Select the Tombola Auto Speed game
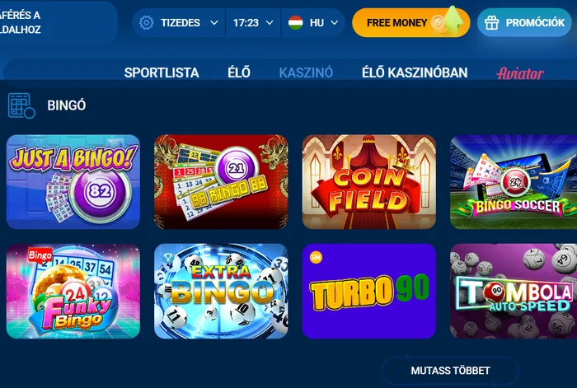577x388 pixels. tap(514, 291)
